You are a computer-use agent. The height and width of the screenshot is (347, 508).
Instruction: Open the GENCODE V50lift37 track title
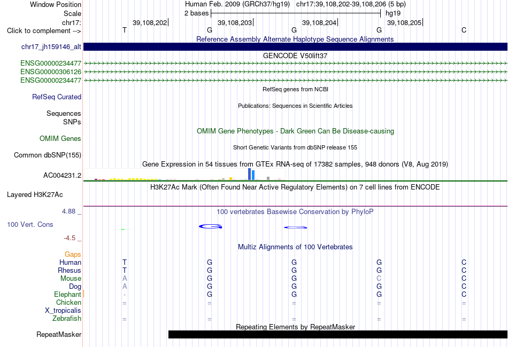point(295,56)
